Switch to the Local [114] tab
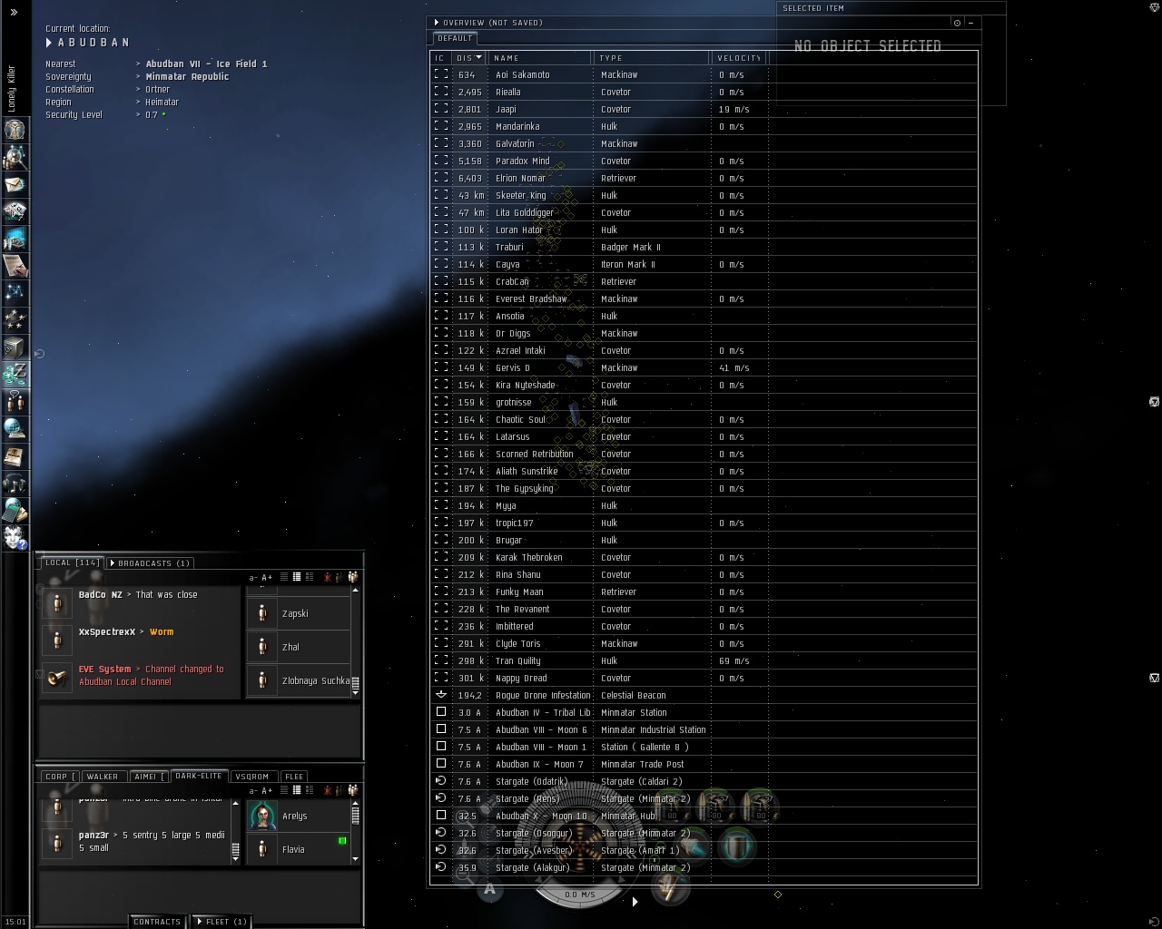 pyautogui.click(x=73, y=562)
